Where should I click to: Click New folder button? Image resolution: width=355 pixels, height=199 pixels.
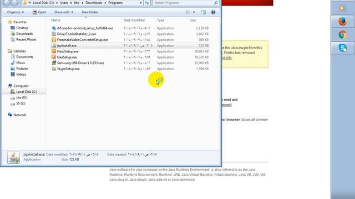coord(90,12)
